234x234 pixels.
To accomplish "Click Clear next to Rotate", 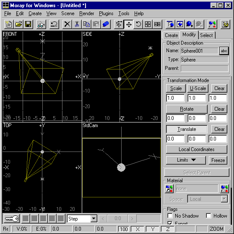I will click(x=219, y=109).
